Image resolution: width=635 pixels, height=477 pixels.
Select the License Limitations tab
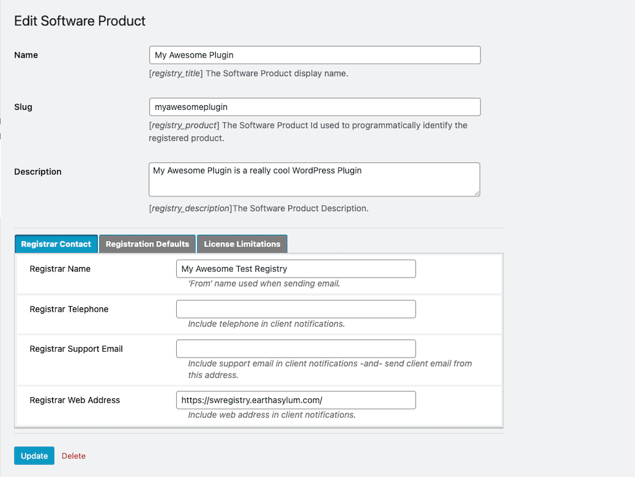pos(242,244)
